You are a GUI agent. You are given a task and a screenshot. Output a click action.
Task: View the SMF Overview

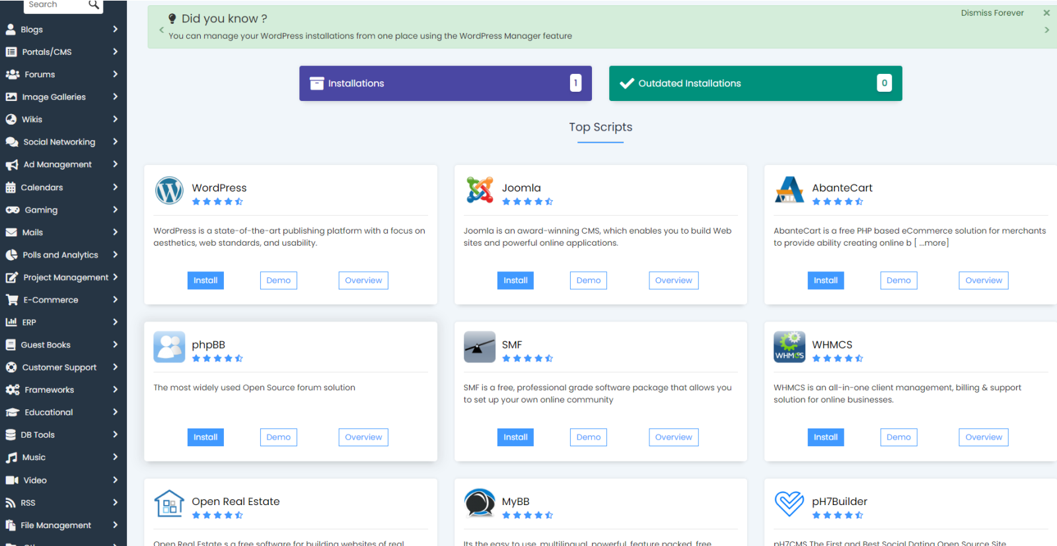coord(673,437)
